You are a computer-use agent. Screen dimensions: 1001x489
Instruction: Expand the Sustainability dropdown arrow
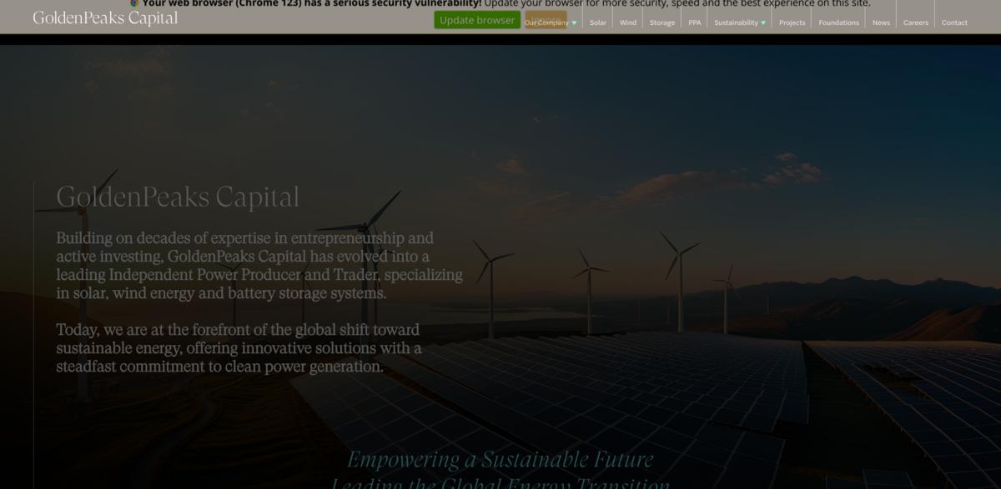[x=763, y=23]
